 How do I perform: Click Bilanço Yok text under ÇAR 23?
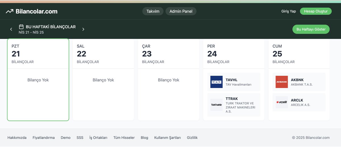tap(169, 80)
